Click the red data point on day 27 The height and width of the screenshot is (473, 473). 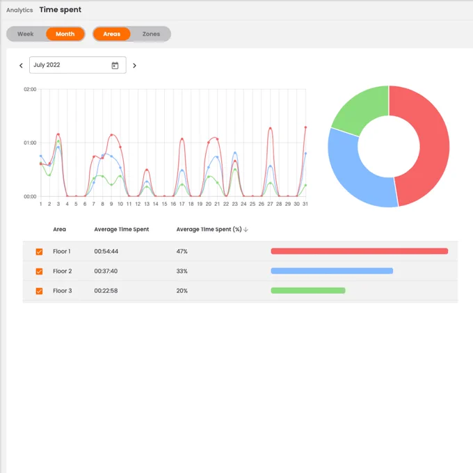tap(271, 129)
